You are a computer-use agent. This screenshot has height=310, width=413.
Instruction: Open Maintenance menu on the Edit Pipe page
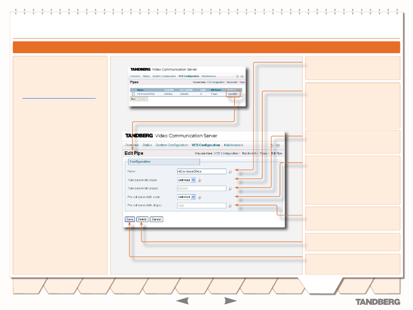tap(233, 145)
